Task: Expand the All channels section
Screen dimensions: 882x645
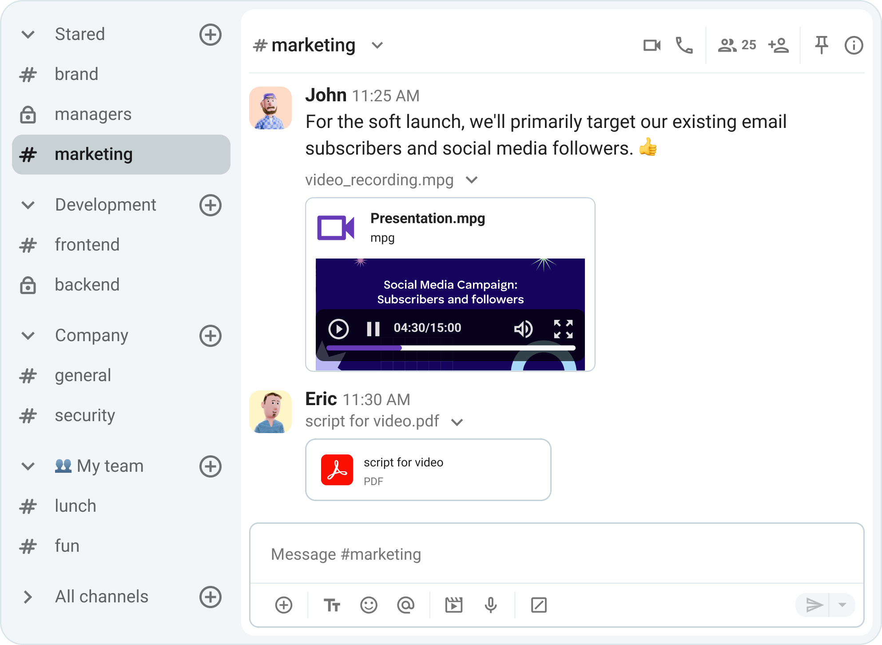Action: (x=28, y=597)
